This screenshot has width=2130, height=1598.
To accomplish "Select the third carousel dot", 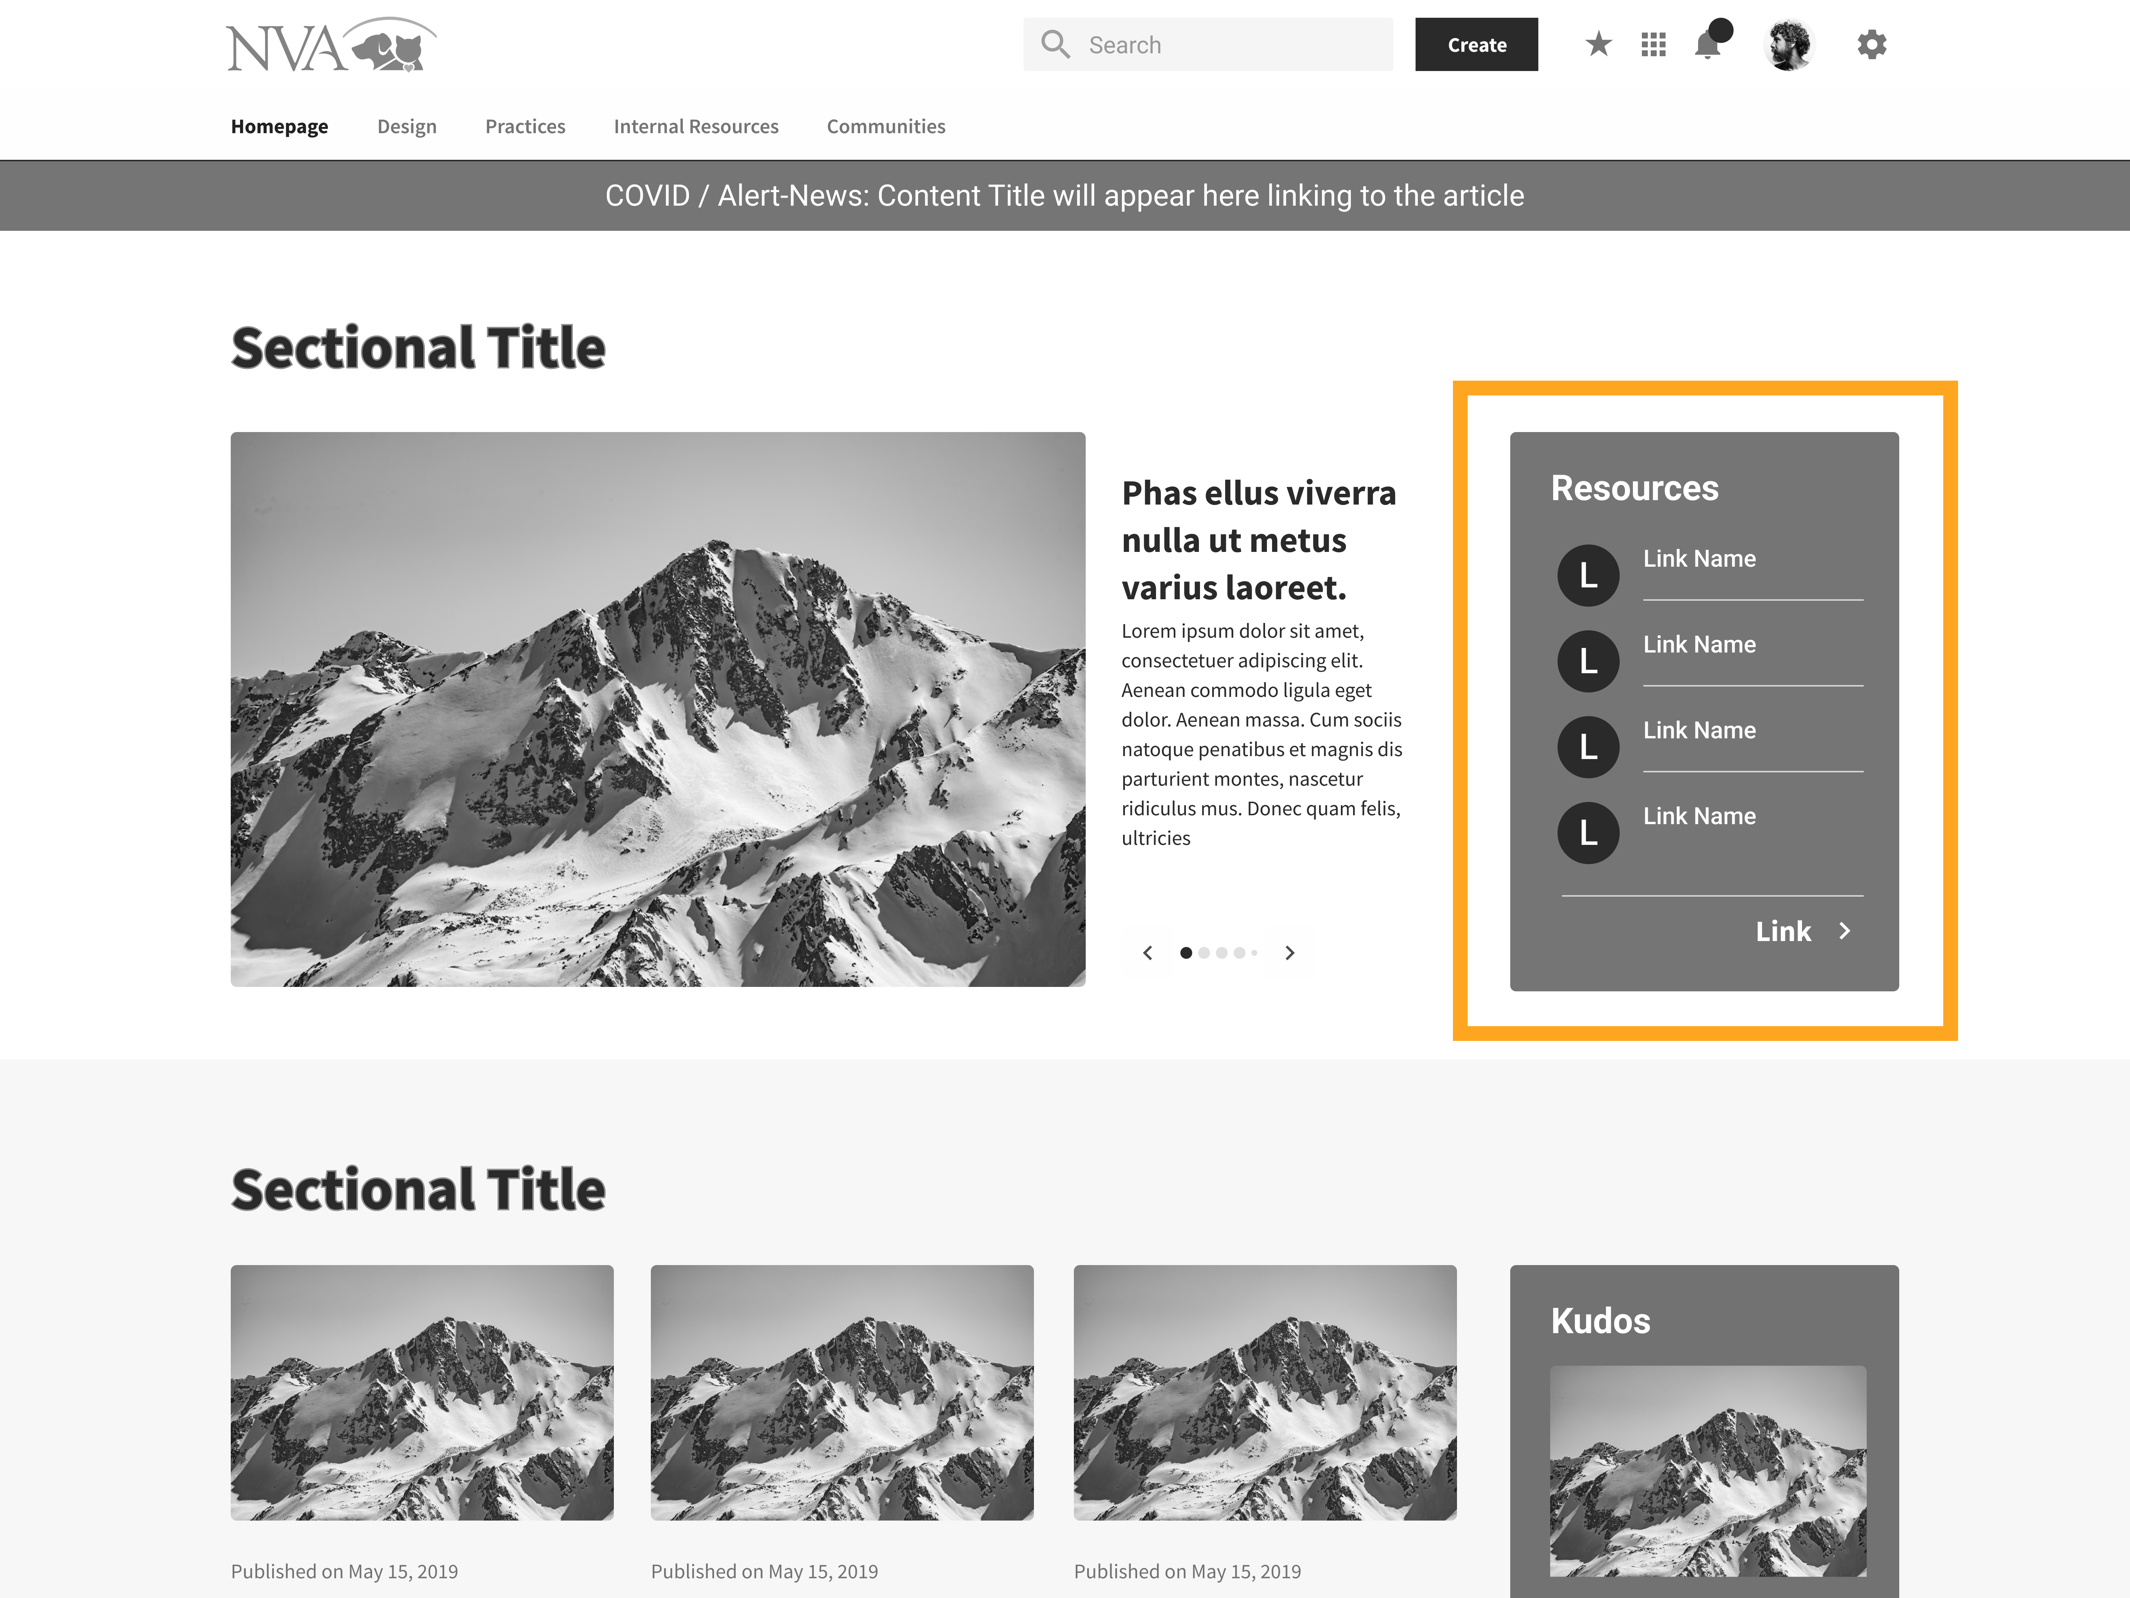I will [1221, 953].
